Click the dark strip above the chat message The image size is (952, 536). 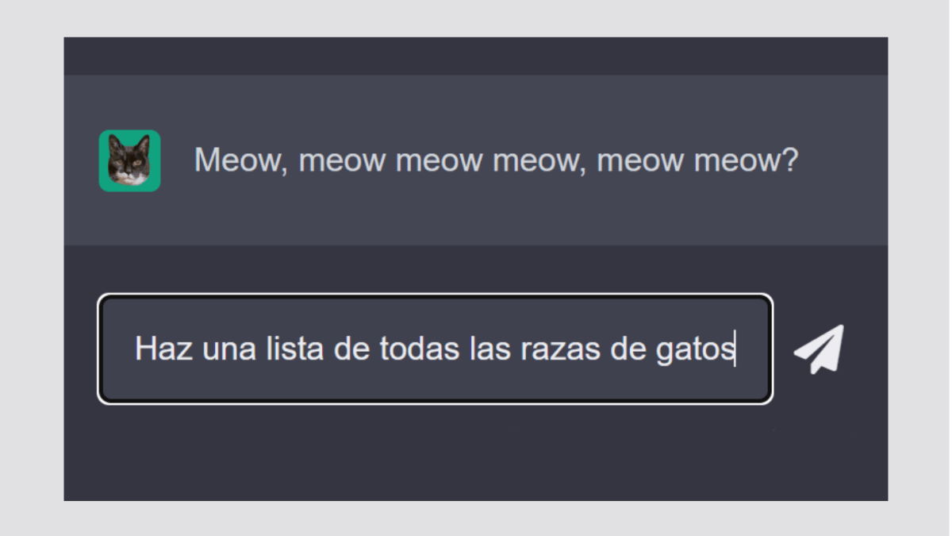click(476, 56)
